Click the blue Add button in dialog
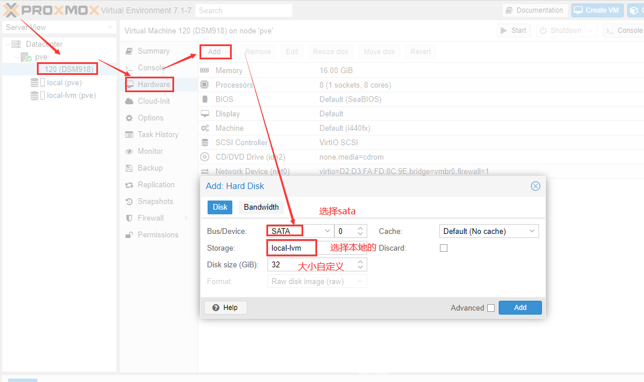644x382 pixels. click(520, 308)
